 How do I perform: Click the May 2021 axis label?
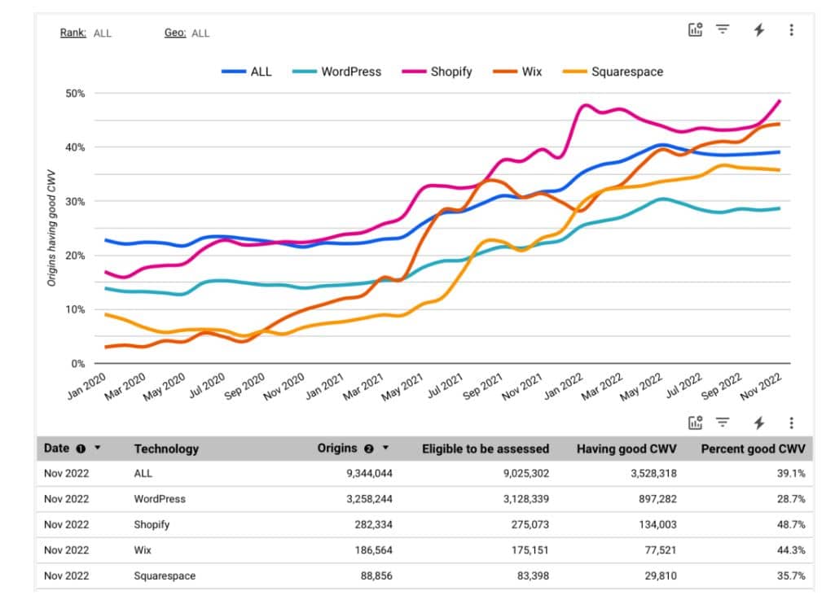click(x=402, y=387)
